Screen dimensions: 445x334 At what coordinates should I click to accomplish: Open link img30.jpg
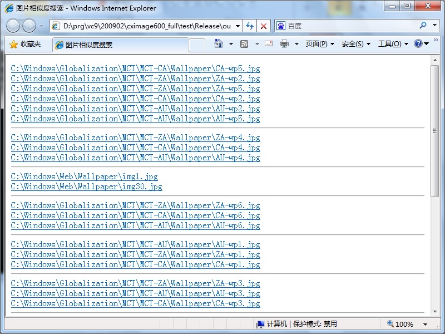click(x=87, y=186)
